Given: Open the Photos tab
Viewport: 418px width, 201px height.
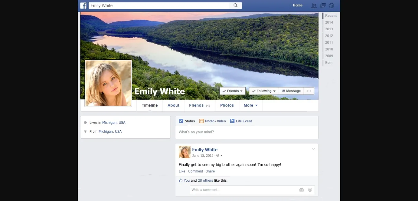Looking at the screenshot, I should (x=227, y=106).
